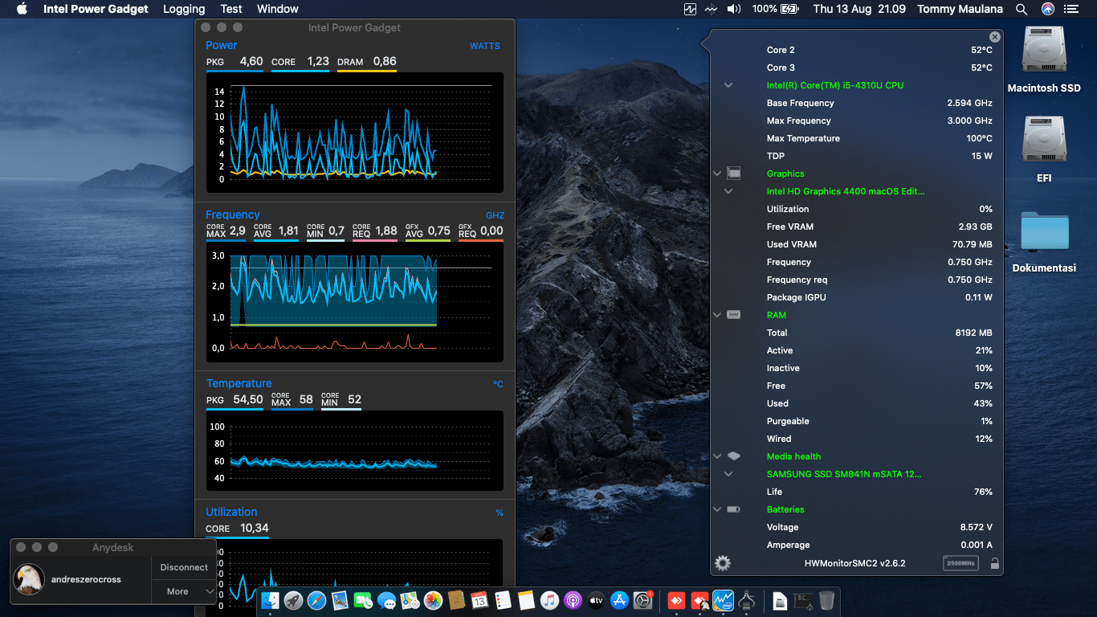1097x617 pixels.
Task: Click Spotlight search icon in menu bar
Action: click(1022, 9)
